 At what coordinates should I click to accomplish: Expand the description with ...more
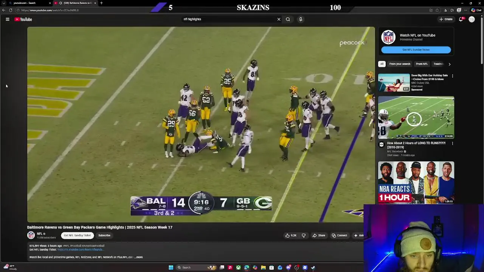(139, 257)
